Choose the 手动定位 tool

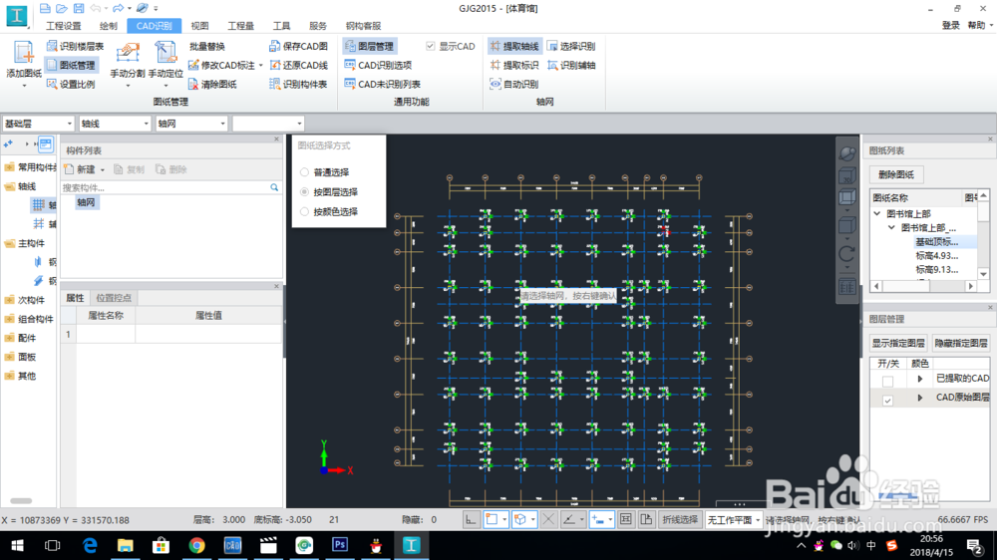pos(166,62)
